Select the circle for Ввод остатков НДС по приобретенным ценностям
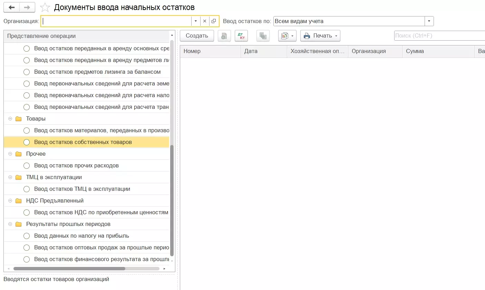 point(27,213)
